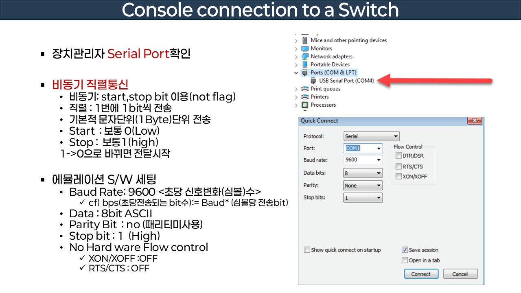The height and width of the screenshot is (293, 521).
Task: Click the text 'Baud Rate: 9600'
Action: pos(112,191)
